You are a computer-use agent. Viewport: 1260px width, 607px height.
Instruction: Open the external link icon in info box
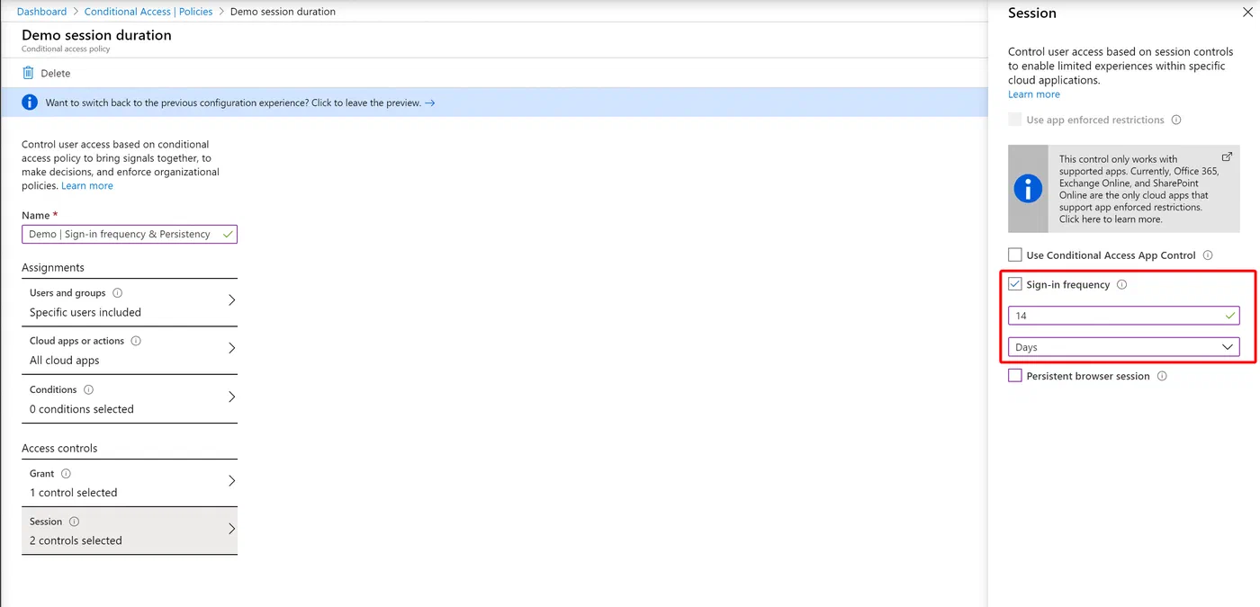point(1227,156)
